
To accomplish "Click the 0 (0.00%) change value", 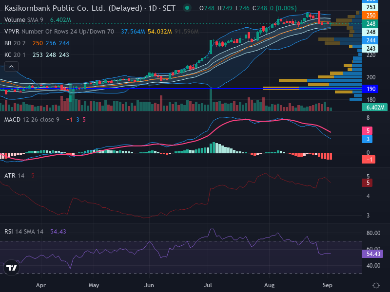I will [283, 8].
